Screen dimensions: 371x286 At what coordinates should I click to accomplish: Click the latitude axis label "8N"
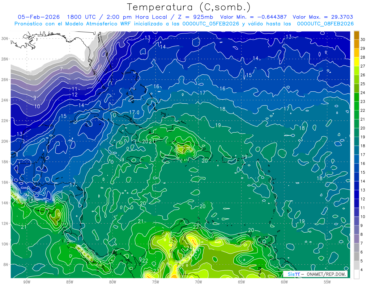click(6, 264)
